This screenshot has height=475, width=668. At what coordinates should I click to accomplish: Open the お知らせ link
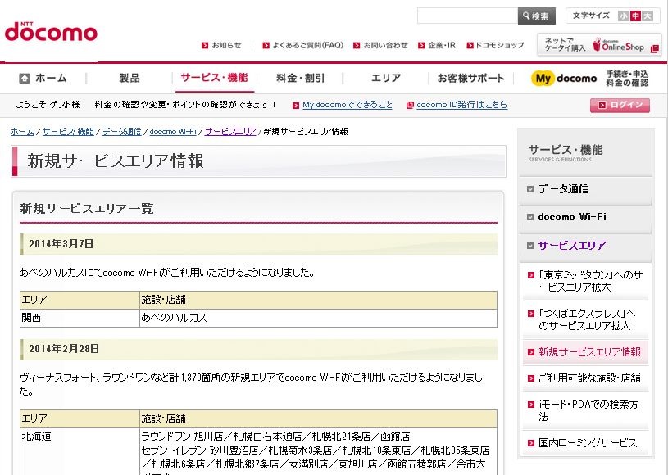coord(226,45)
